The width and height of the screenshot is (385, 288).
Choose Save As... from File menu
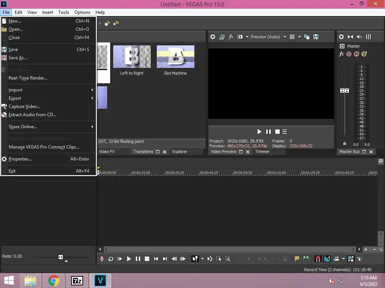click(x=49, y=58)
